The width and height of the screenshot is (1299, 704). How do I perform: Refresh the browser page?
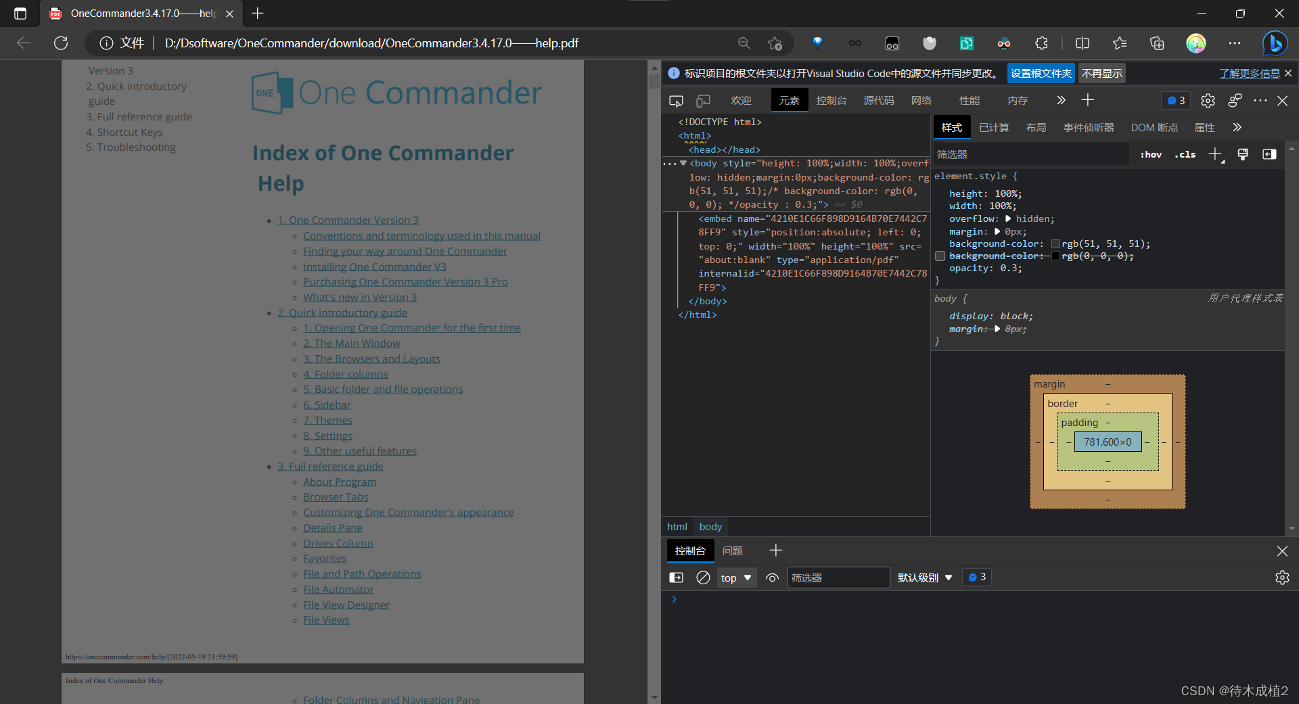61,43
